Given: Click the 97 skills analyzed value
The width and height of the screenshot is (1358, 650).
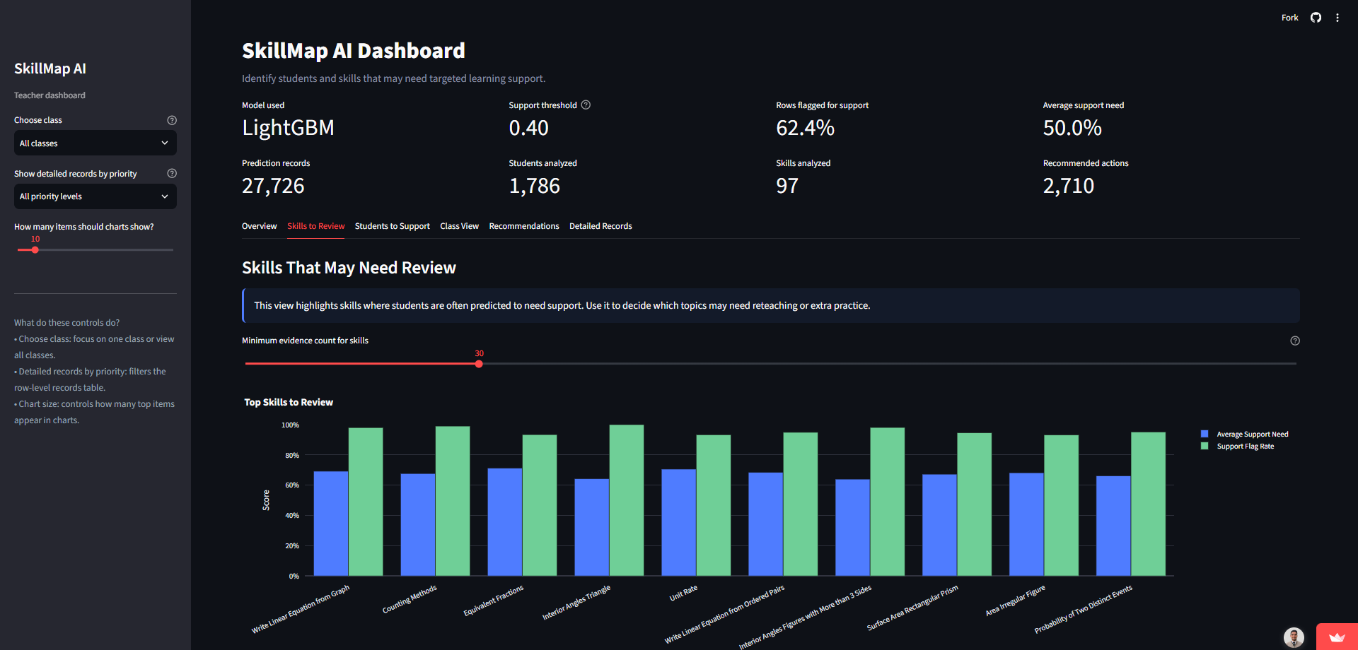Looking at the screenshot, I should 787,186.
